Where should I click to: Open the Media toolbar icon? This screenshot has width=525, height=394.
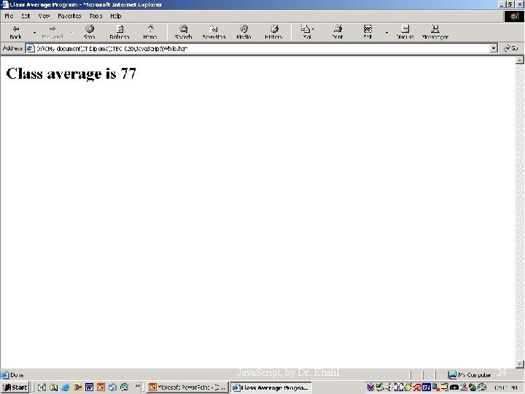tap(244, 33)
